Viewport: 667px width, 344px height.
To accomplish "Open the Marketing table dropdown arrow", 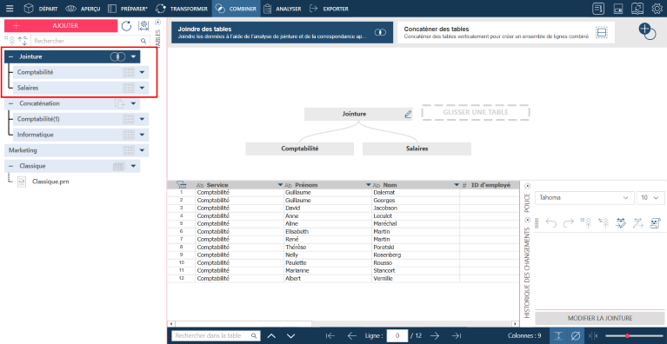I will tap(142, 150).
